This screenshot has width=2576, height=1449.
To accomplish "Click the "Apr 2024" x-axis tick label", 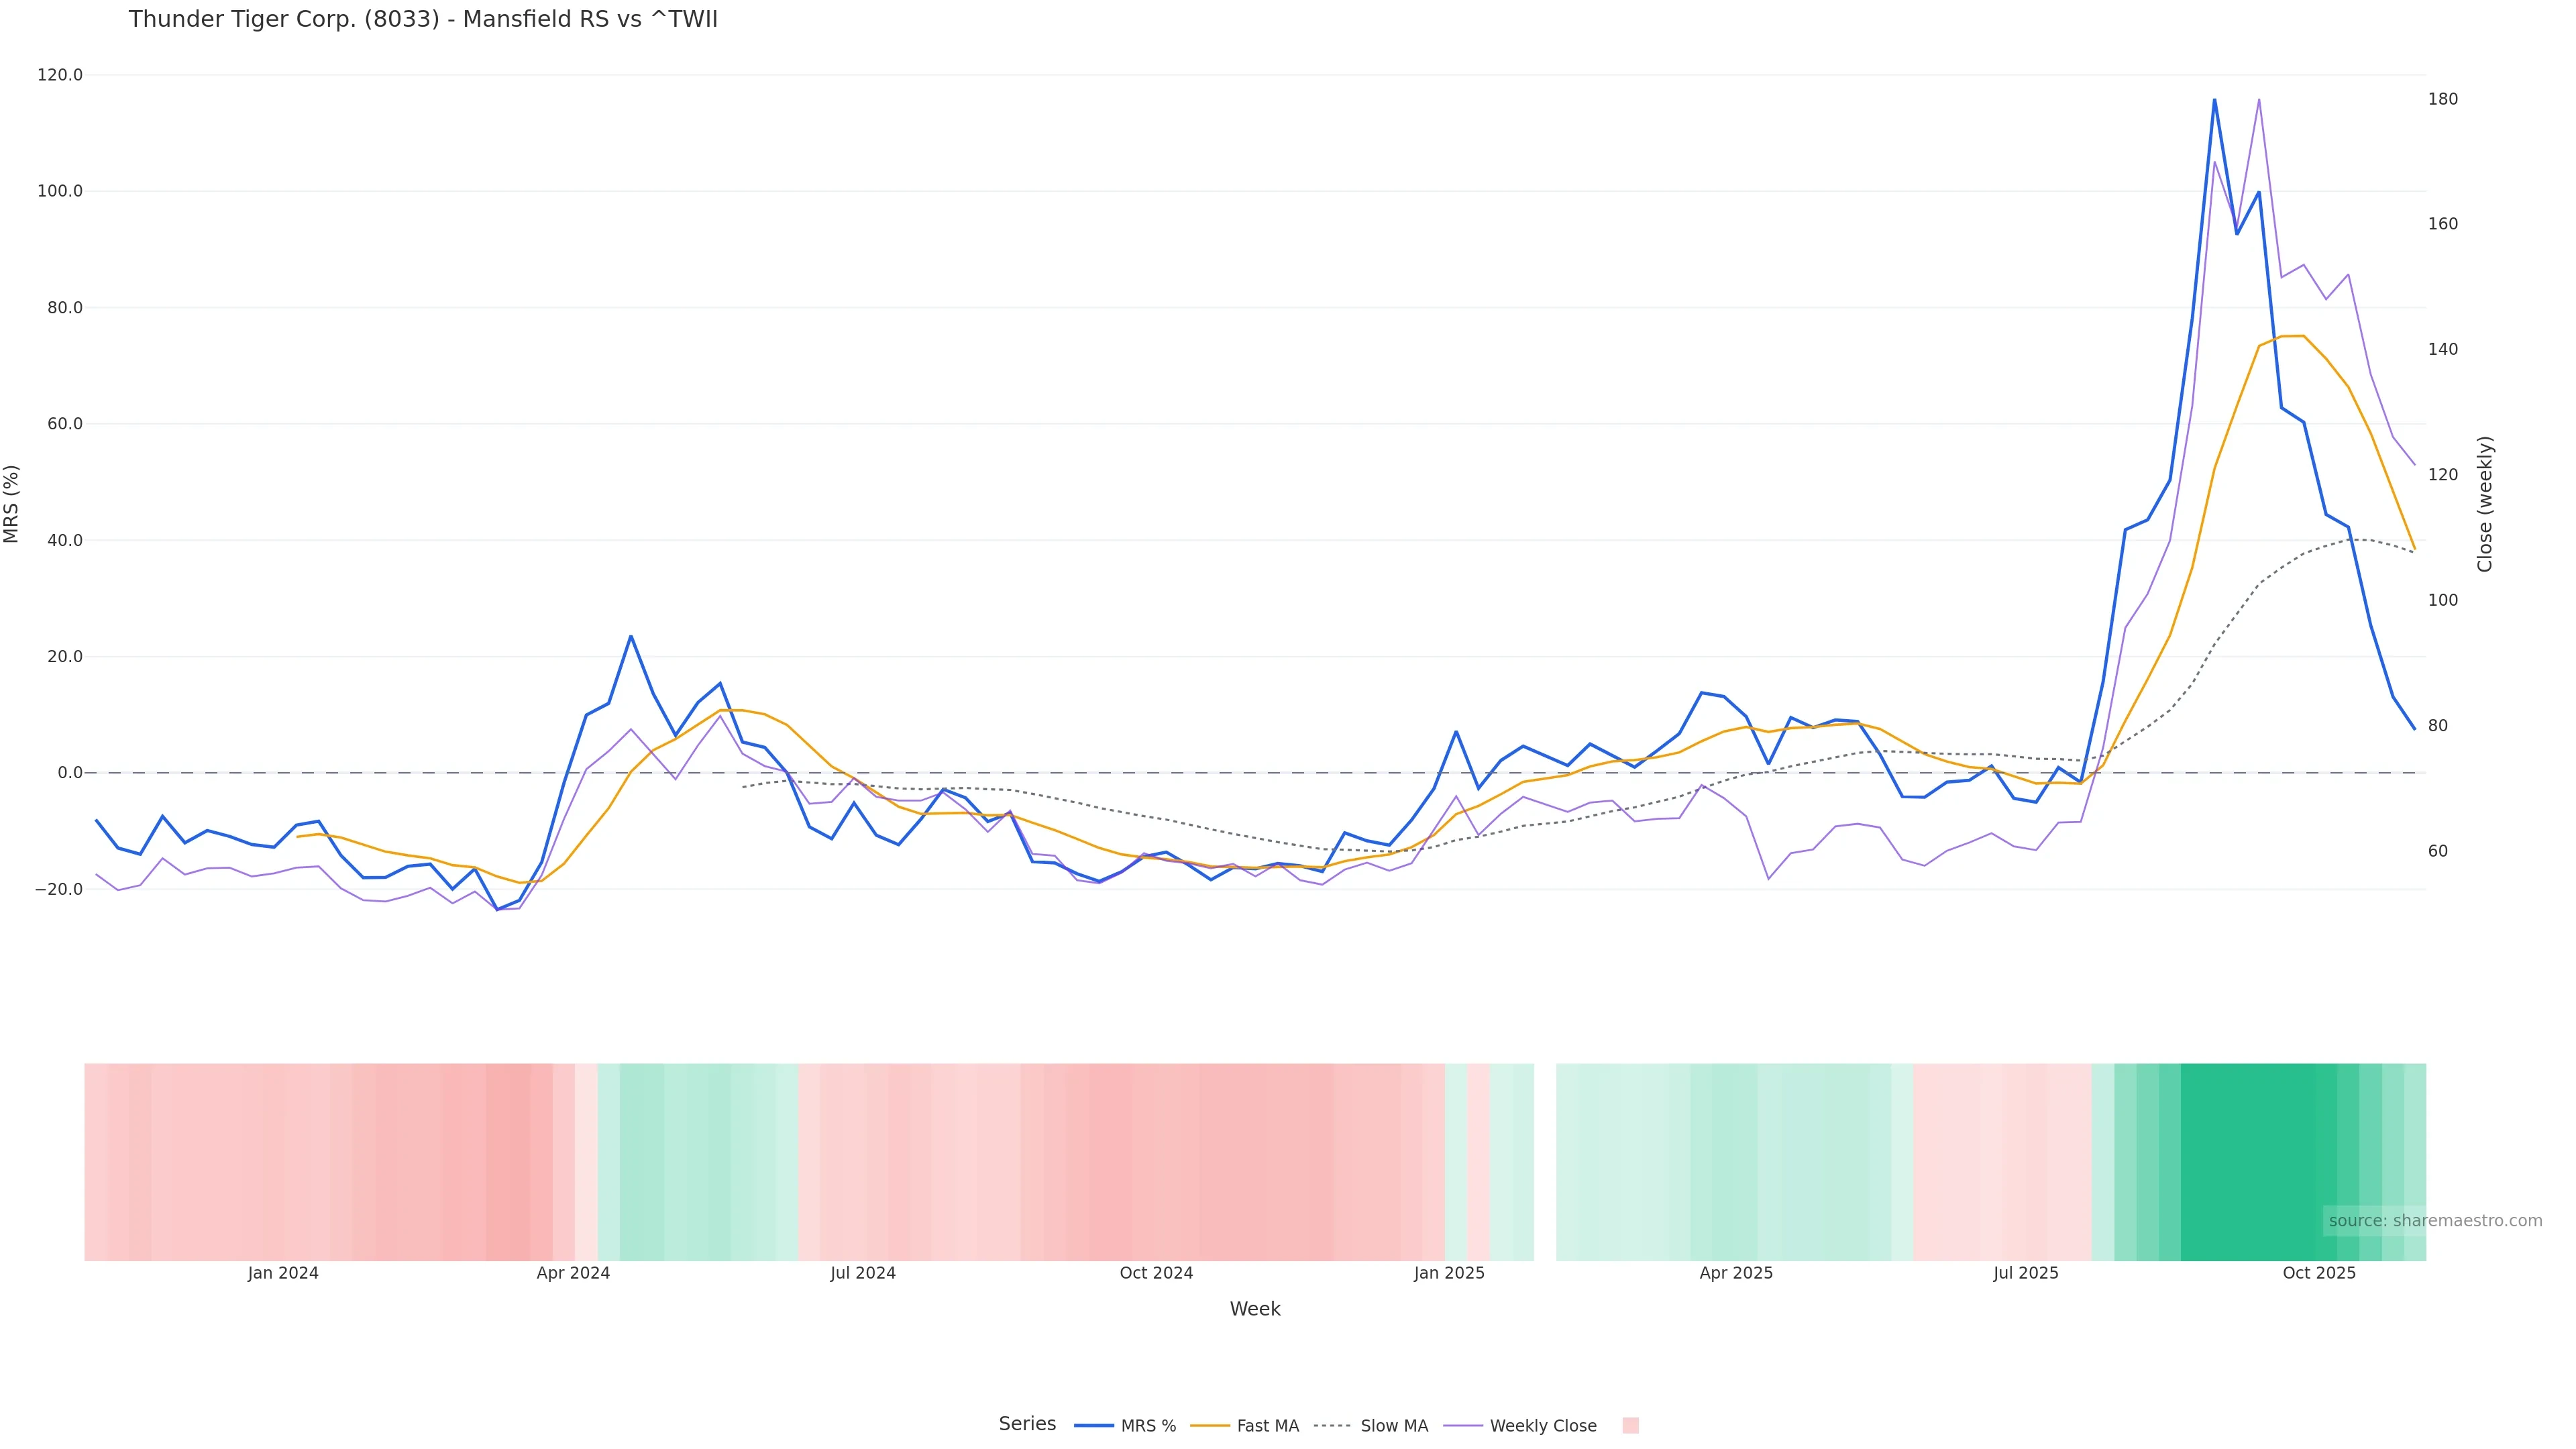I will [x=573, y=1273].
